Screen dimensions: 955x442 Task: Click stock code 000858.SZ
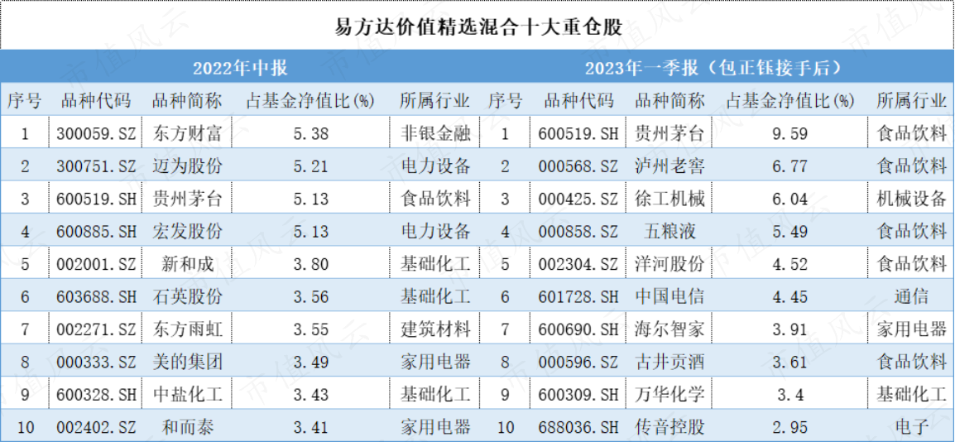point(578,232)
